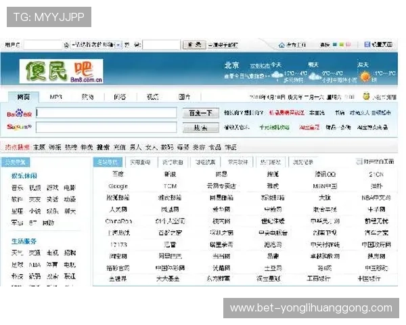Open the 百度 site link
Viewport: 406px width, 325px height.
pyautogui.click(x=118, y=174)
